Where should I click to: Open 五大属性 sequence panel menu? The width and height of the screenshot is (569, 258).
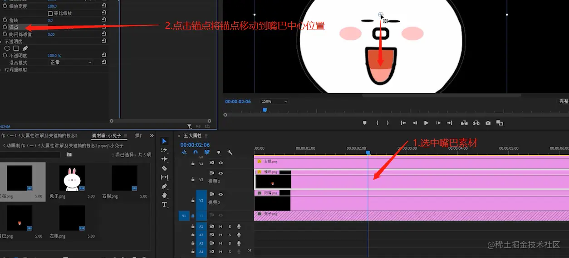coord(206,136)
